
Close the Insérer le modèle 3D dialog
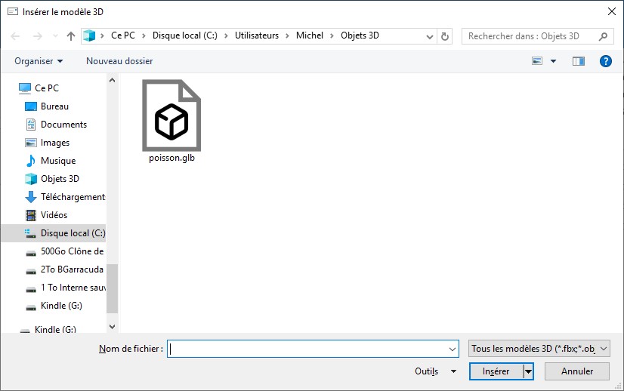tap(612, 11)
